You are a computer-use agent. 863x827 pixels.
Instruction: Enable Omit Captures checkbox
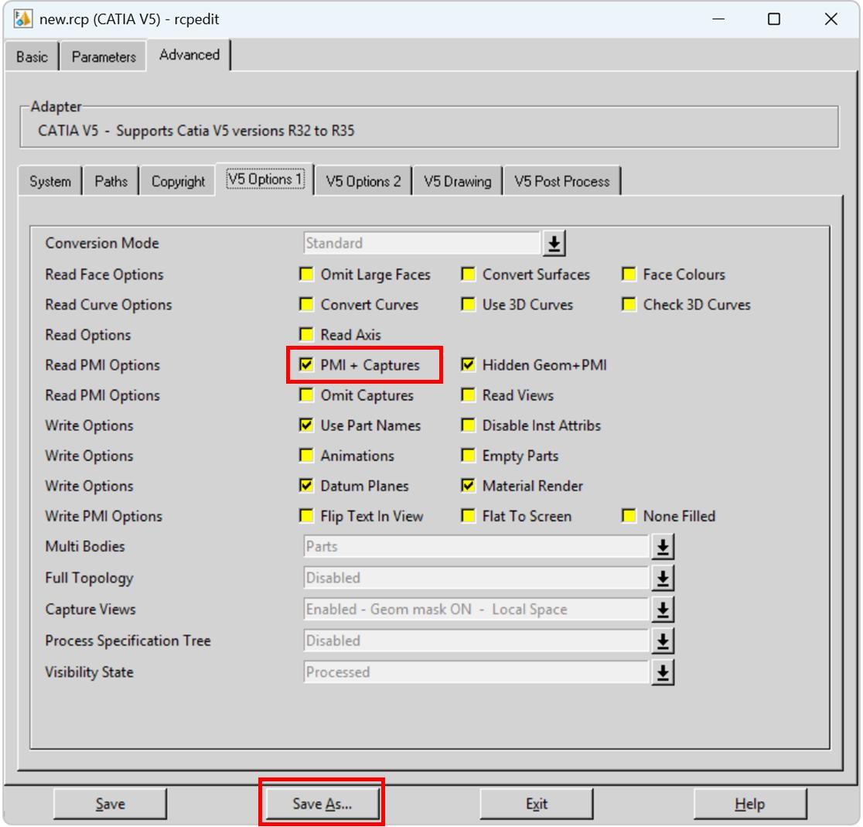tap(306, 395)
